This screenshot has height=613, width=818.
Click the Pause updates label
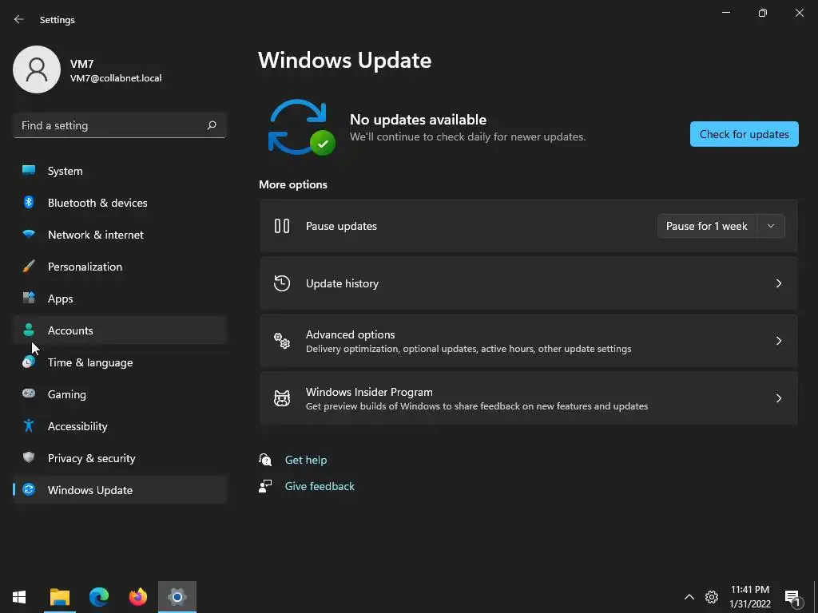click(x=341, y=226)
